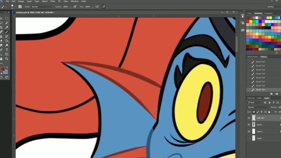Screen dimensions: 281x158
Task: Change the screen mode
Action: [x=7, y=77]
